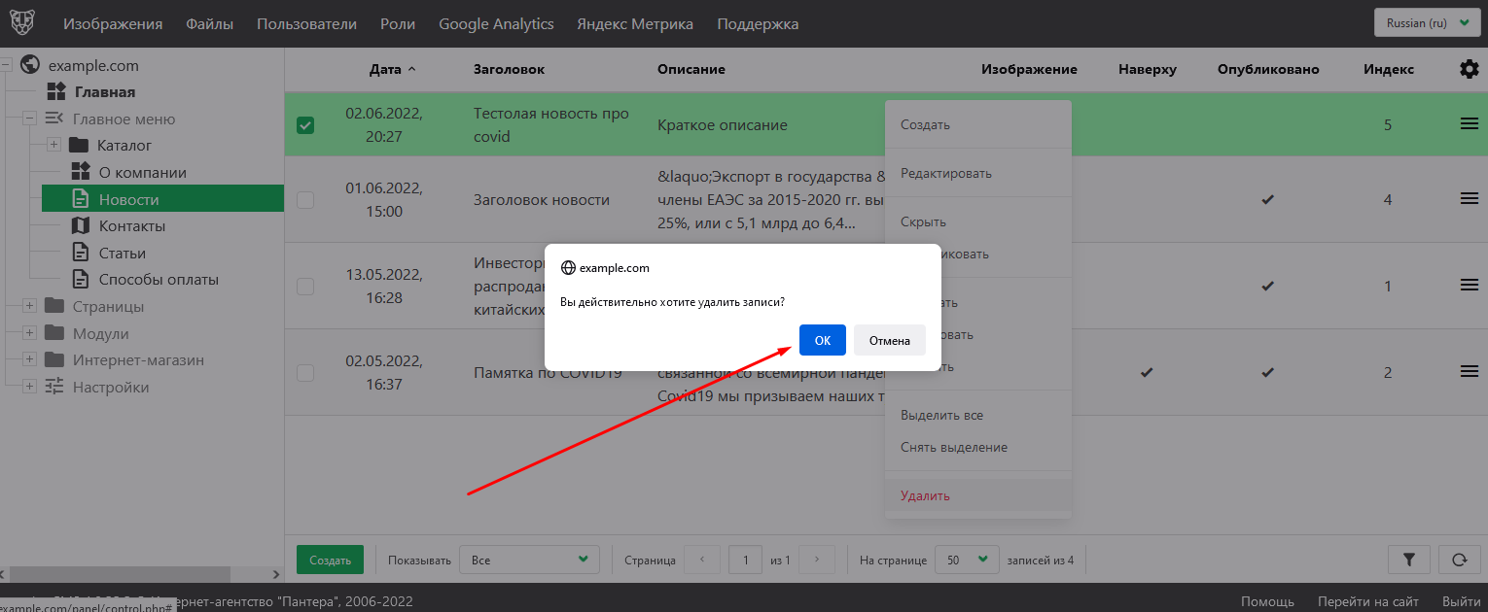Select checkbox of Памятка по COVID19 row

[x=305, y=373]
